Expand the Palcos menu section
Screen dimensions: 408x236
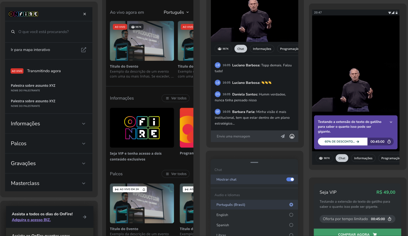pos(49,143)
